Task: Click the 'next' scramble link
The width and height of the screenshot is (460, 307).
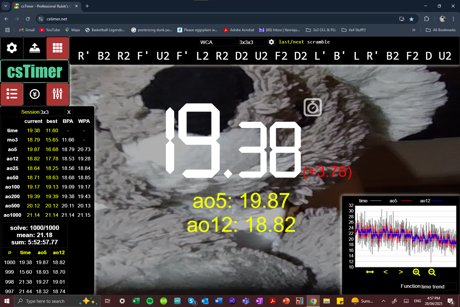Action: point(298,42)
